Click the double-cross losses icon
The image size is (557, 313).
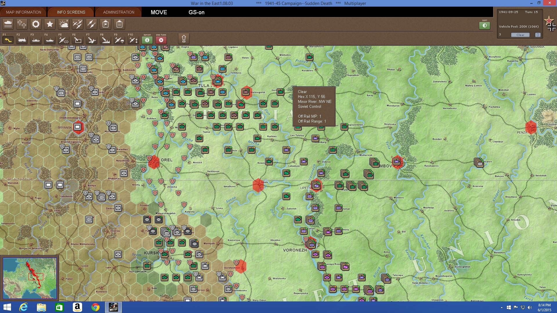click(22, 24)
